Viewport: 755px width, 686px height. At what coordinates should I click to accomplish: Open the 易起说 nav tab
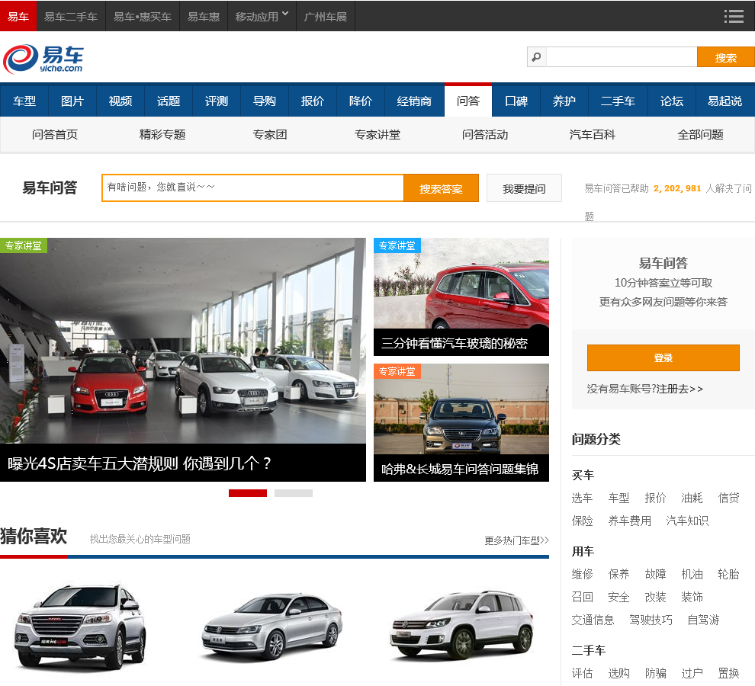click(724, 101)
